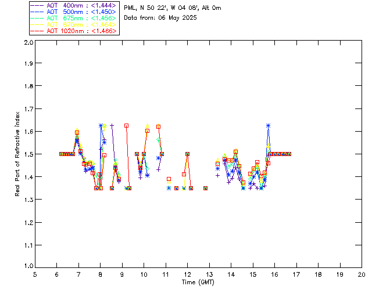Click the AOT 400nm legend entry
This screenshot has height=297, width=372.
(73, 5)
